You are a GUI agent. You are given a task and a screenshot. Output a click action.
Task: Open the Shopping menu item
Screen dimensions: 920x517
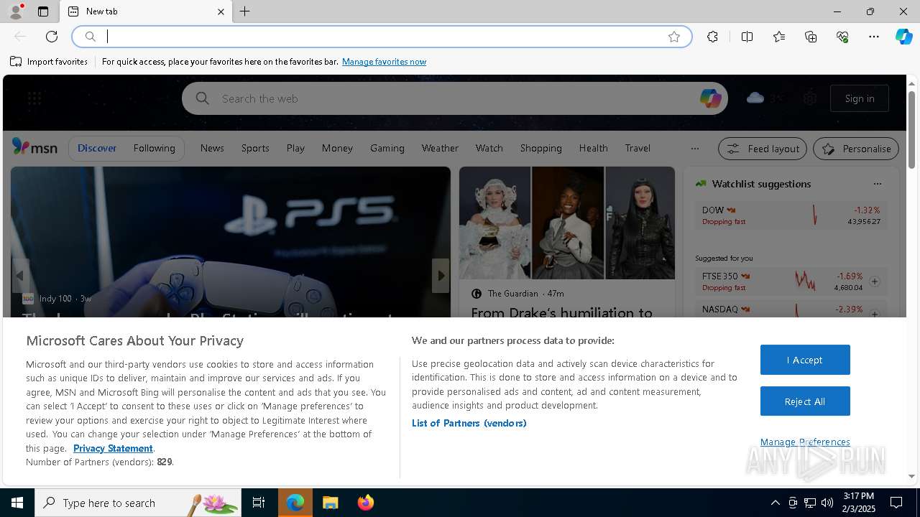[540, 148]
